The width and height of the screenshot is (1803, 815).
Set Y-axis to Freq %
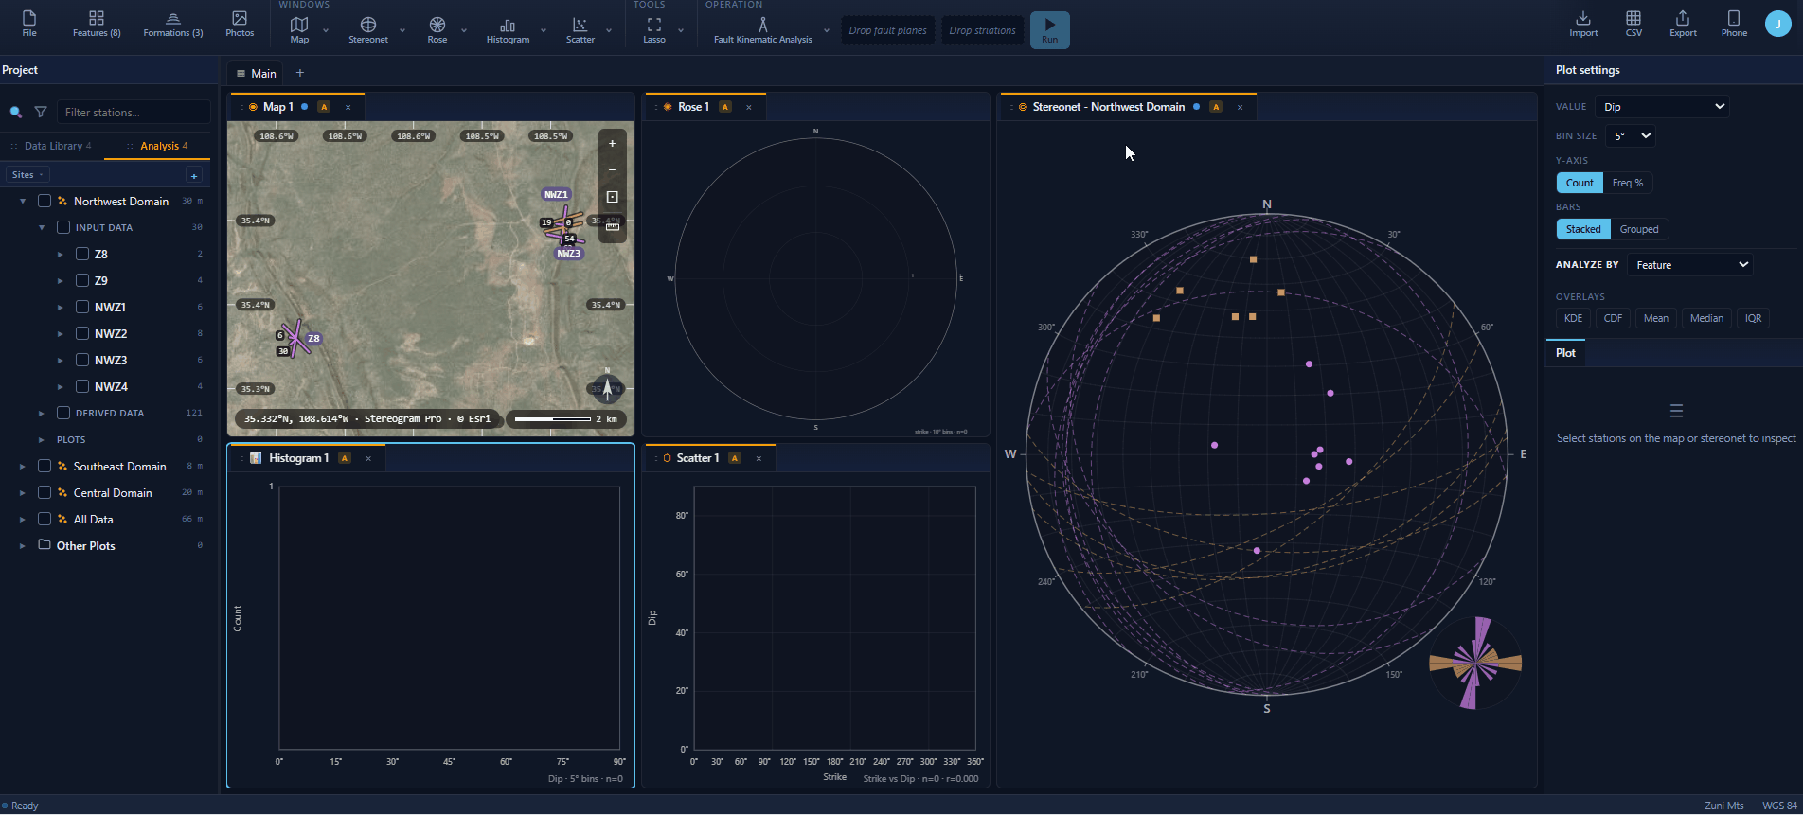point(1628,183)
